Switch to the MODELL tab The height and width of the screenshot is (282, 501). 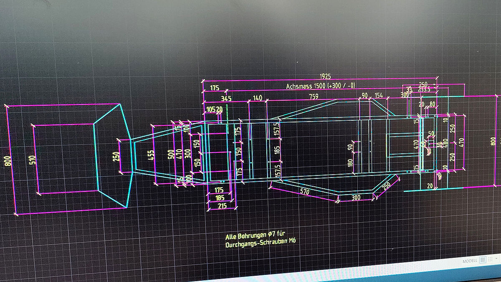point(470,260)
